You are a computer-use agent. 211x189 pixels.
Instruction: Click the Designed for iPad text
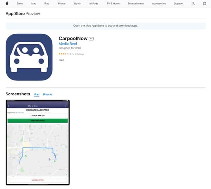click(x=70, y=48)
